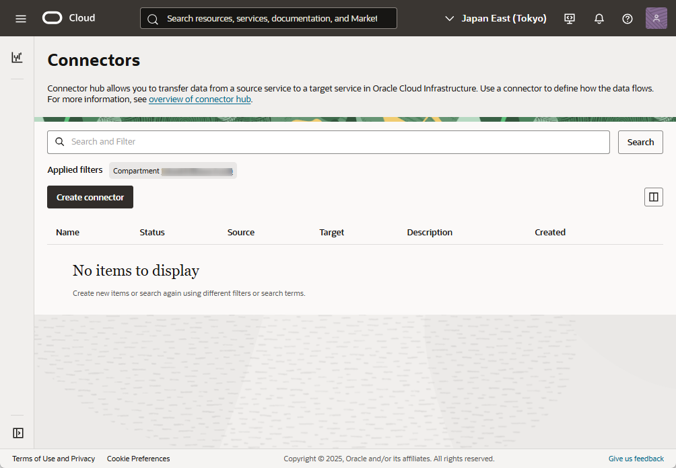Open the overview of connector hub link
676x468 pixels.
click(199, 100)
